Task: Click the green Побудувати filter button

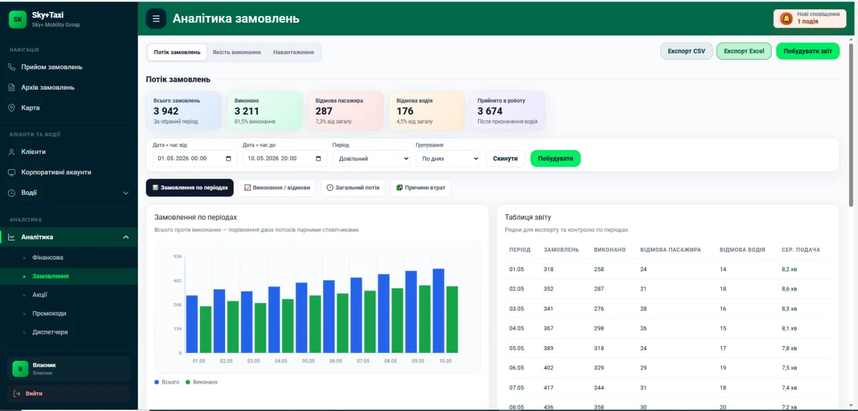Action: coord(556,159)
